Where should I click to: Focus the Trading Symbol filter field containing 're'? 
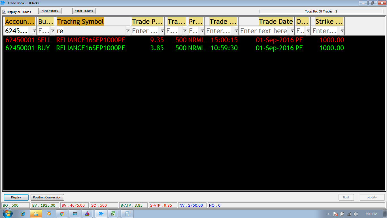pos(90,31)
